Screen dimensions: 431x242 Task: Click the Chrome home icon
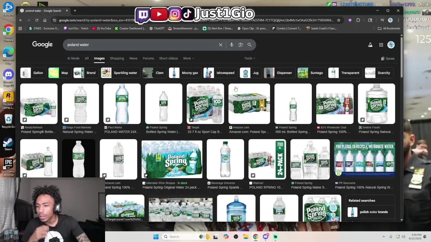coord(45,20)
